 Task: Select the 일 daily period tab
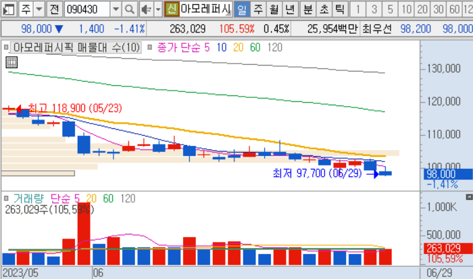(242, 9)
